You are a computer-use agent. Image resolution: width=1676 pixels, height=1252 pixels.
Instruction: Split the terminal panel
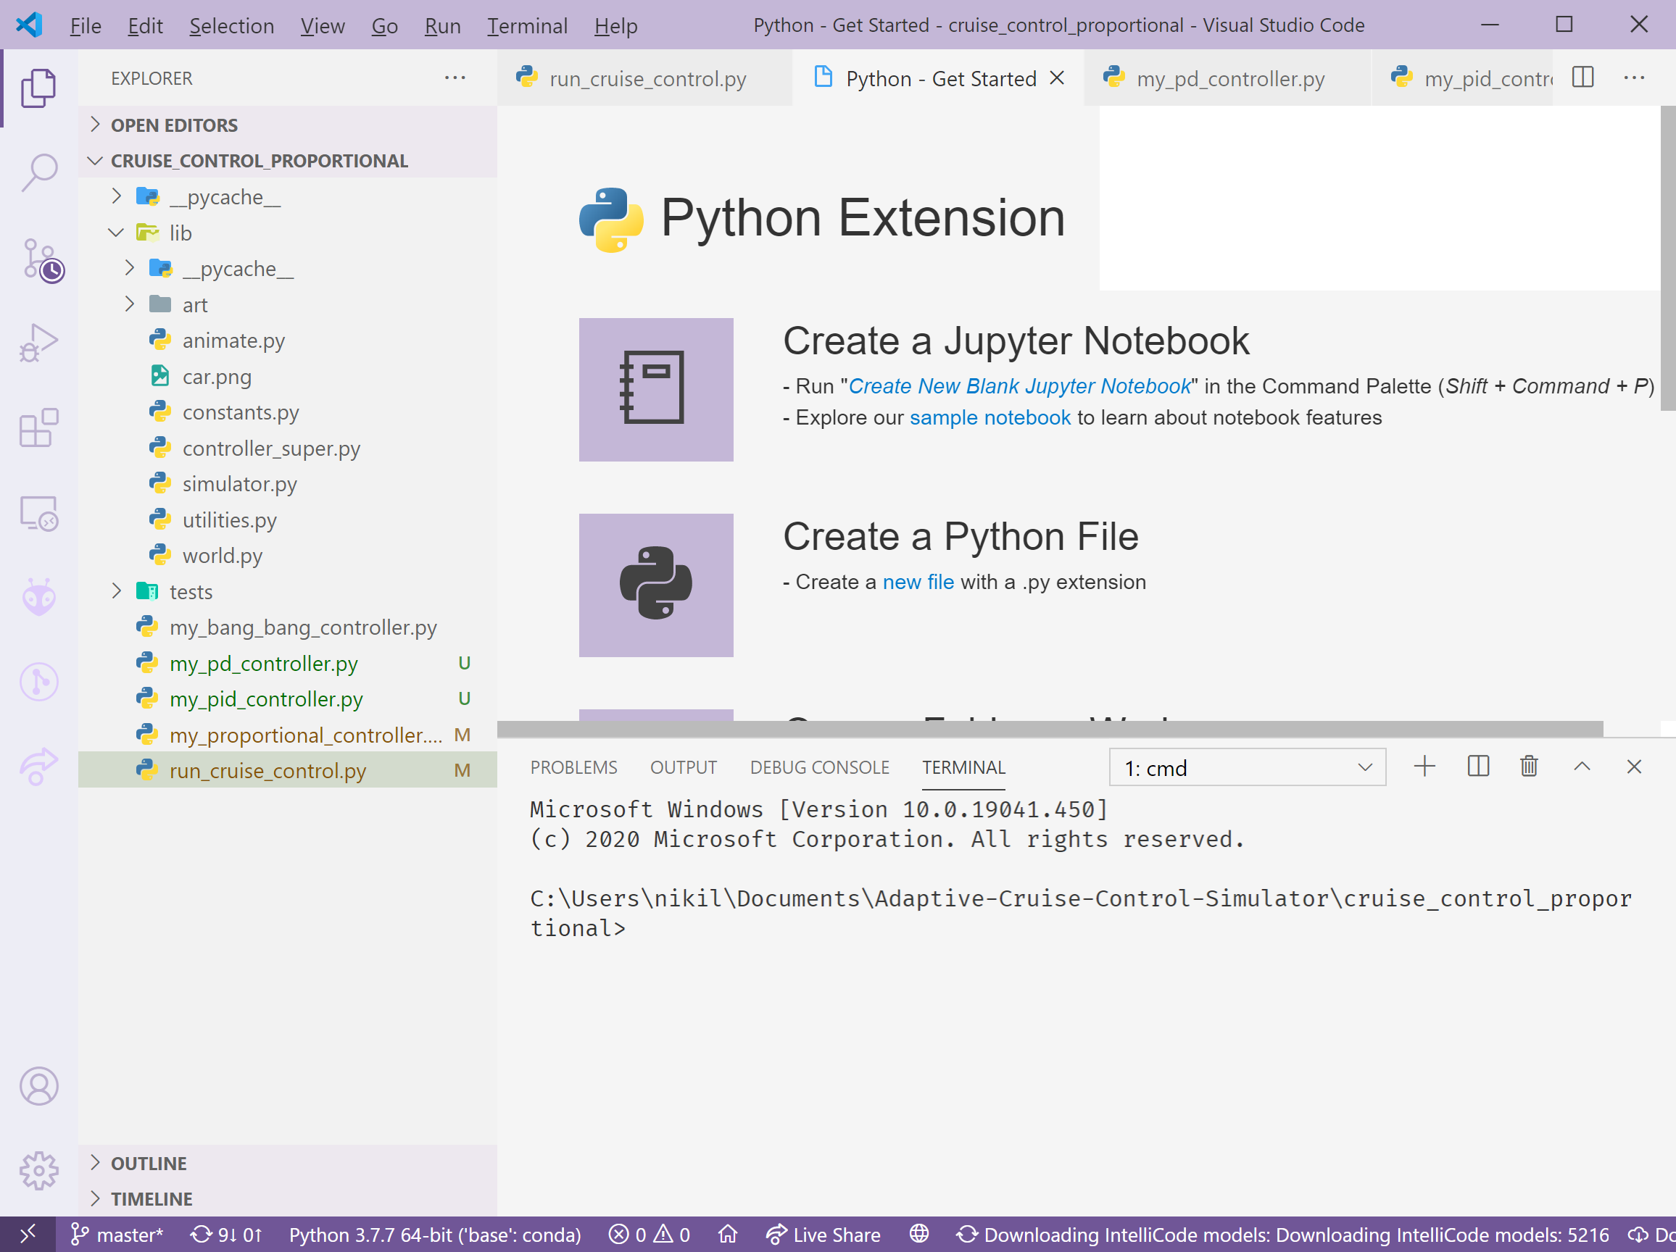click(x=1477, y=767)
